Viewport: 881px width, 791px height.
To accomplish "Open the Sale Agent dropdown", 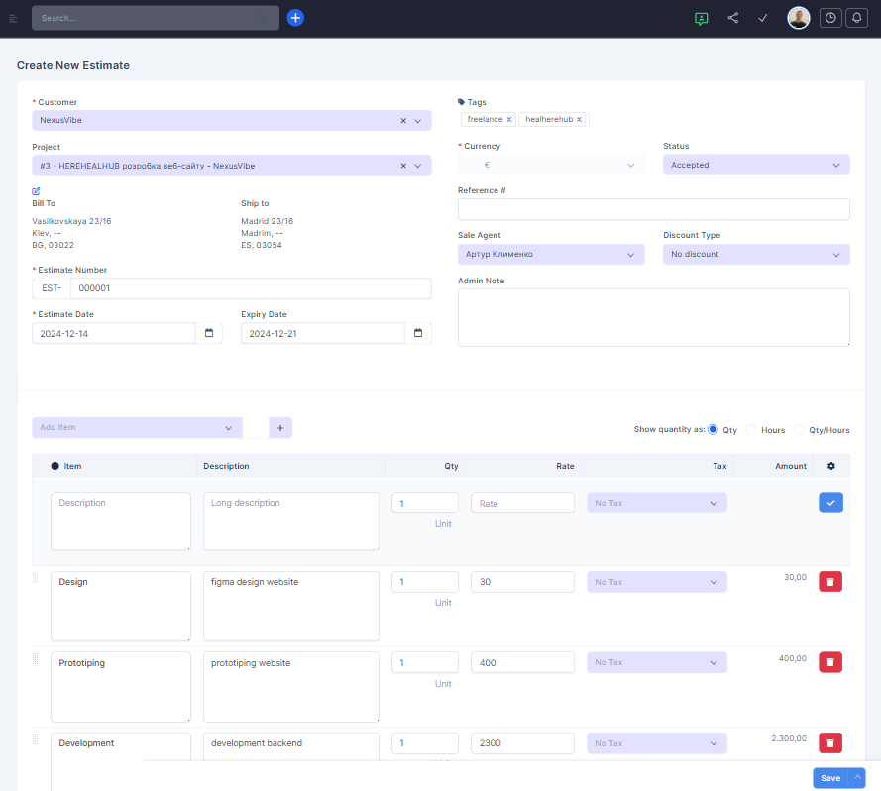I will [x=551, y=255].
